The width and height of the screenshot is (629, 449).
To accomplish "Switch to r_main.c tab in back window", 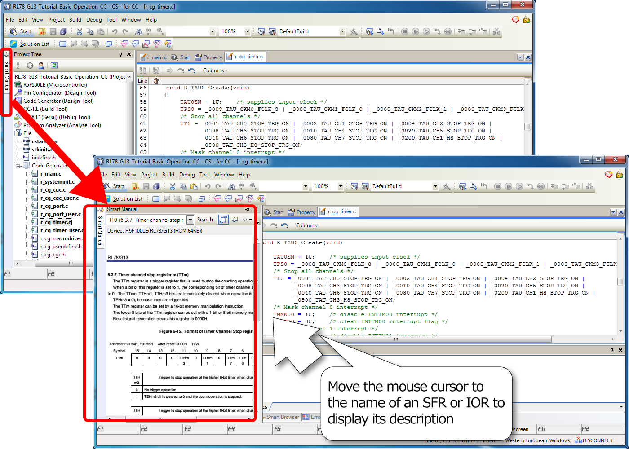I will coord(153,57).
